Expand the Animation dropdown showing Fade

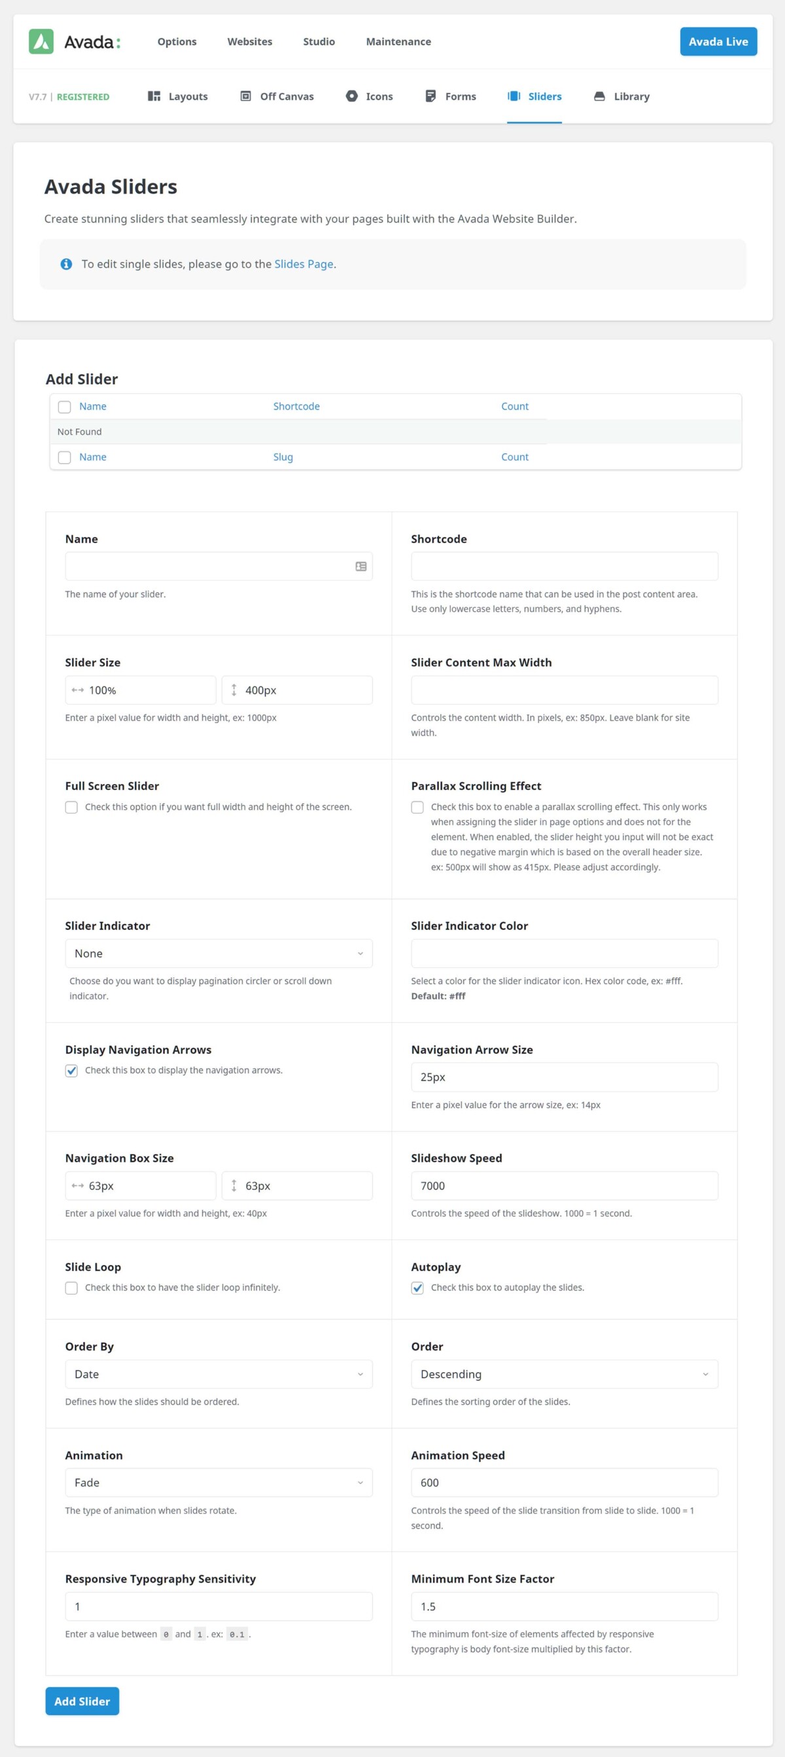(x=218, y=1482)
